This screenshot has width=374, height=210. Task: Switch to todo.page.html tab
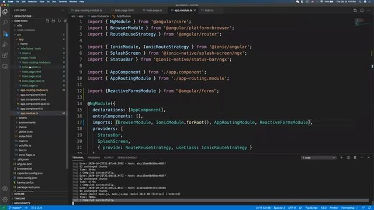pos(124,10)
